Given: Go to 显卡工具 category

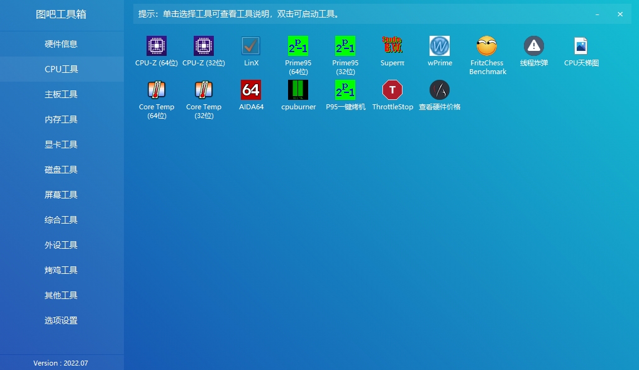Looking at the screenshot, I should coord(62,144).
